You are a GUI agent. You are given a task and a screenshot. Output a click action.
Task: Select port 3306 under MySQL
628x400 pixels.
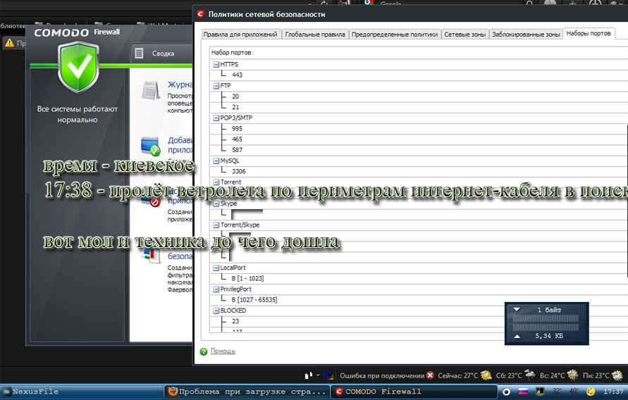pos(239,171)
